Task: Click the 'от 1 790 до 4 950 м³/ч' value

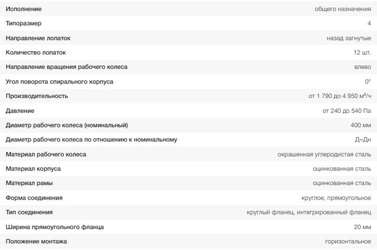Action: tap(339, 96)
